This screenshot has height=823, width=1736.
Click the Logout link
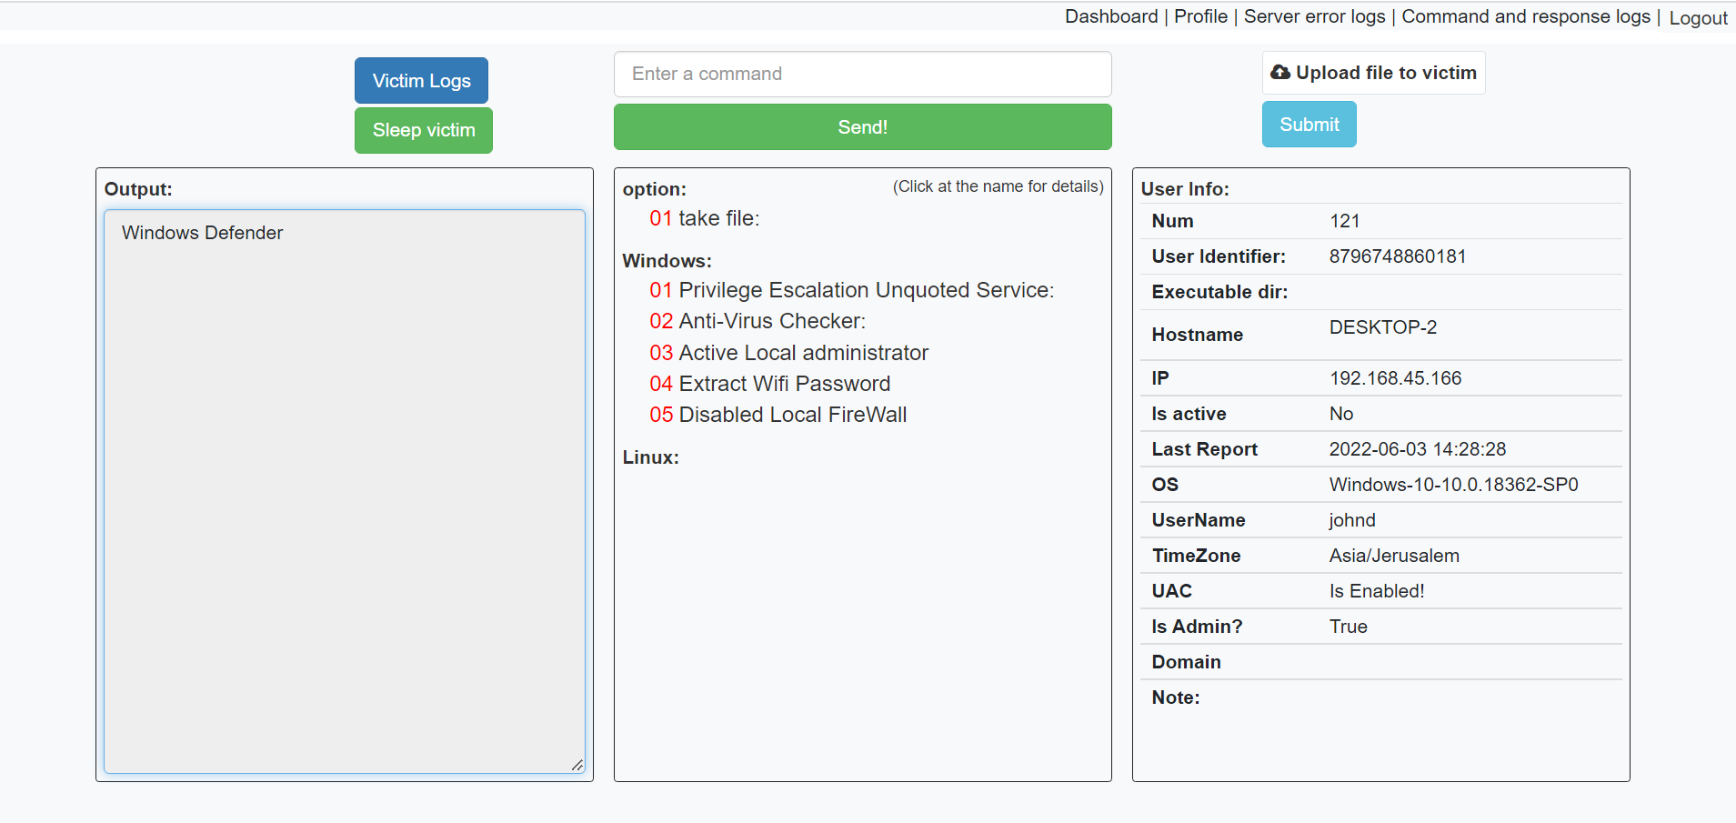point(1698,18)
